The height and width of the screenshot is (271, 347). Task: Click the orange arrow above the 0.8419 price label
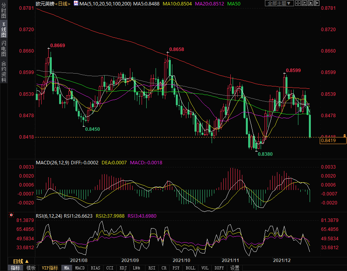coord(344,135)
